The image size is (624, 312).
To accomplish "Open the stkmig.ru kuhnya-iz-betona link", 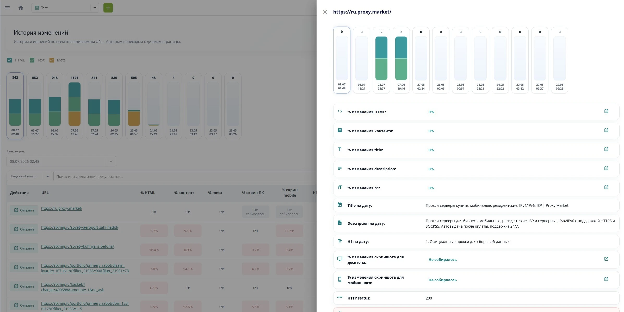I will [x=77, y=246].
